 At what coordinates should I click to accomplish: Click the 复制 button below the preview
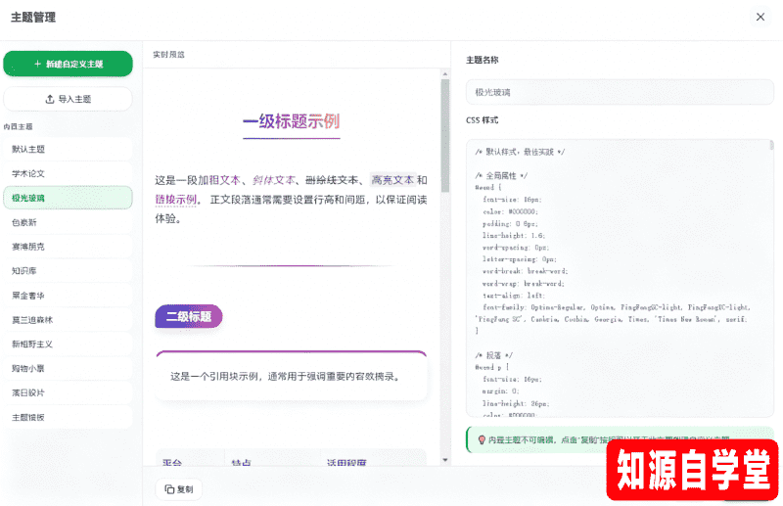[179, 489]
